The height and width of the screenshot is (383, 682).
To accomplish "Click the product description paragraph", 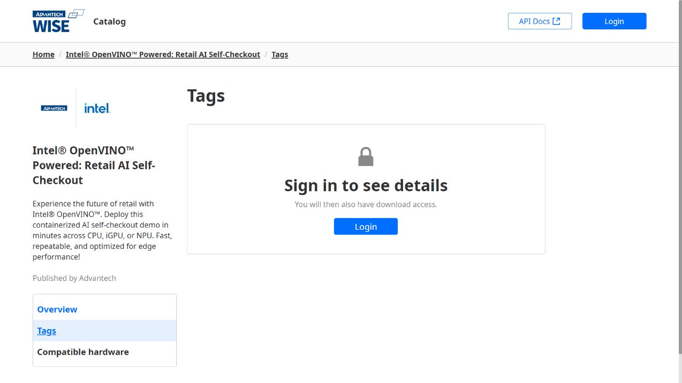I will 102,230.
